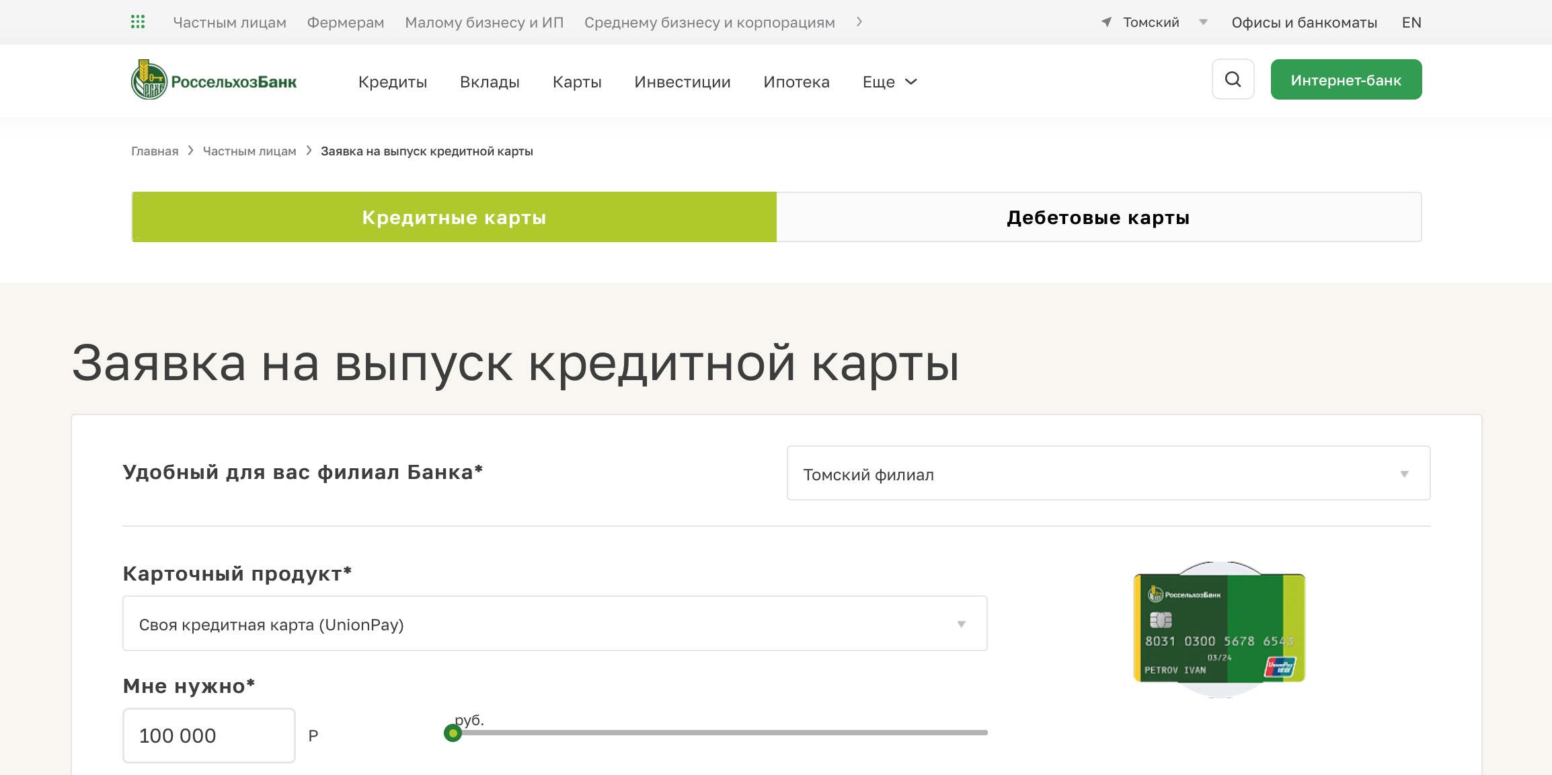Select Частным лицам in top bar
Image resolution: width=1552 pixels, height=775 pixels.
230,22
